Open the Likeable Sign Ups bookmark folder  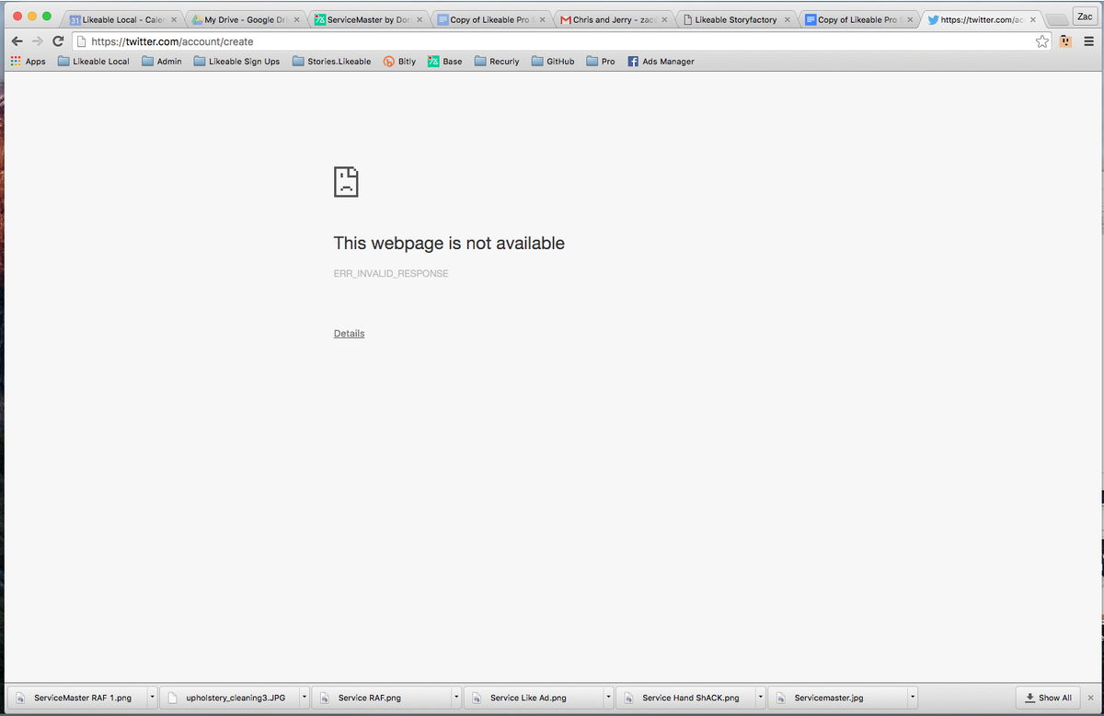[236, 62]
